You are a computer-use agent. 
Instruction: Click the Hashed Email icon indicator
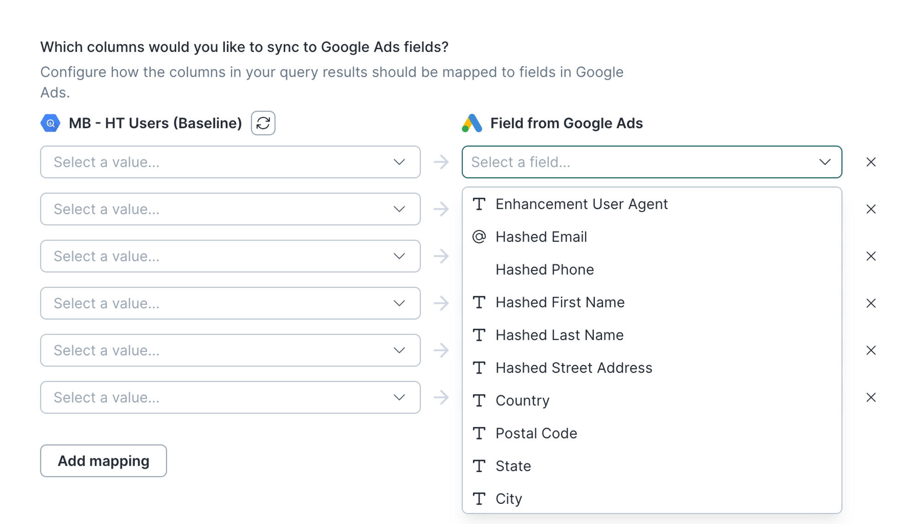coord(480,236)
